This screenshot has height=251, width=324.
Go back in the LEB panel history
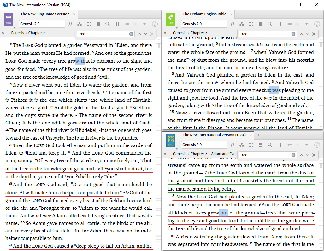point(289,24)
